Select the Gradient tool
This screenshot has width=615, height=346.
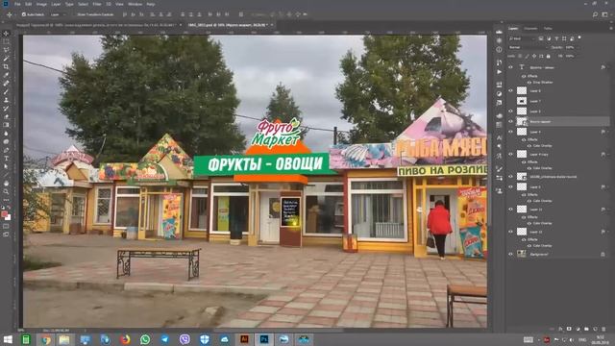click(6, 125)
